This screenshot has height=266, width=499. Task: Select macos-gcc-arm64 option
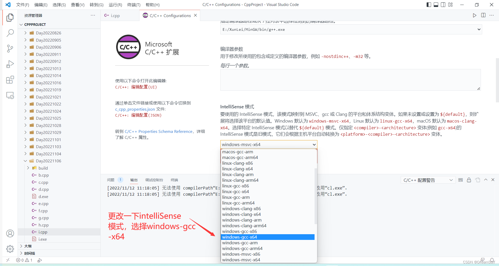click(x=268, y=157)
